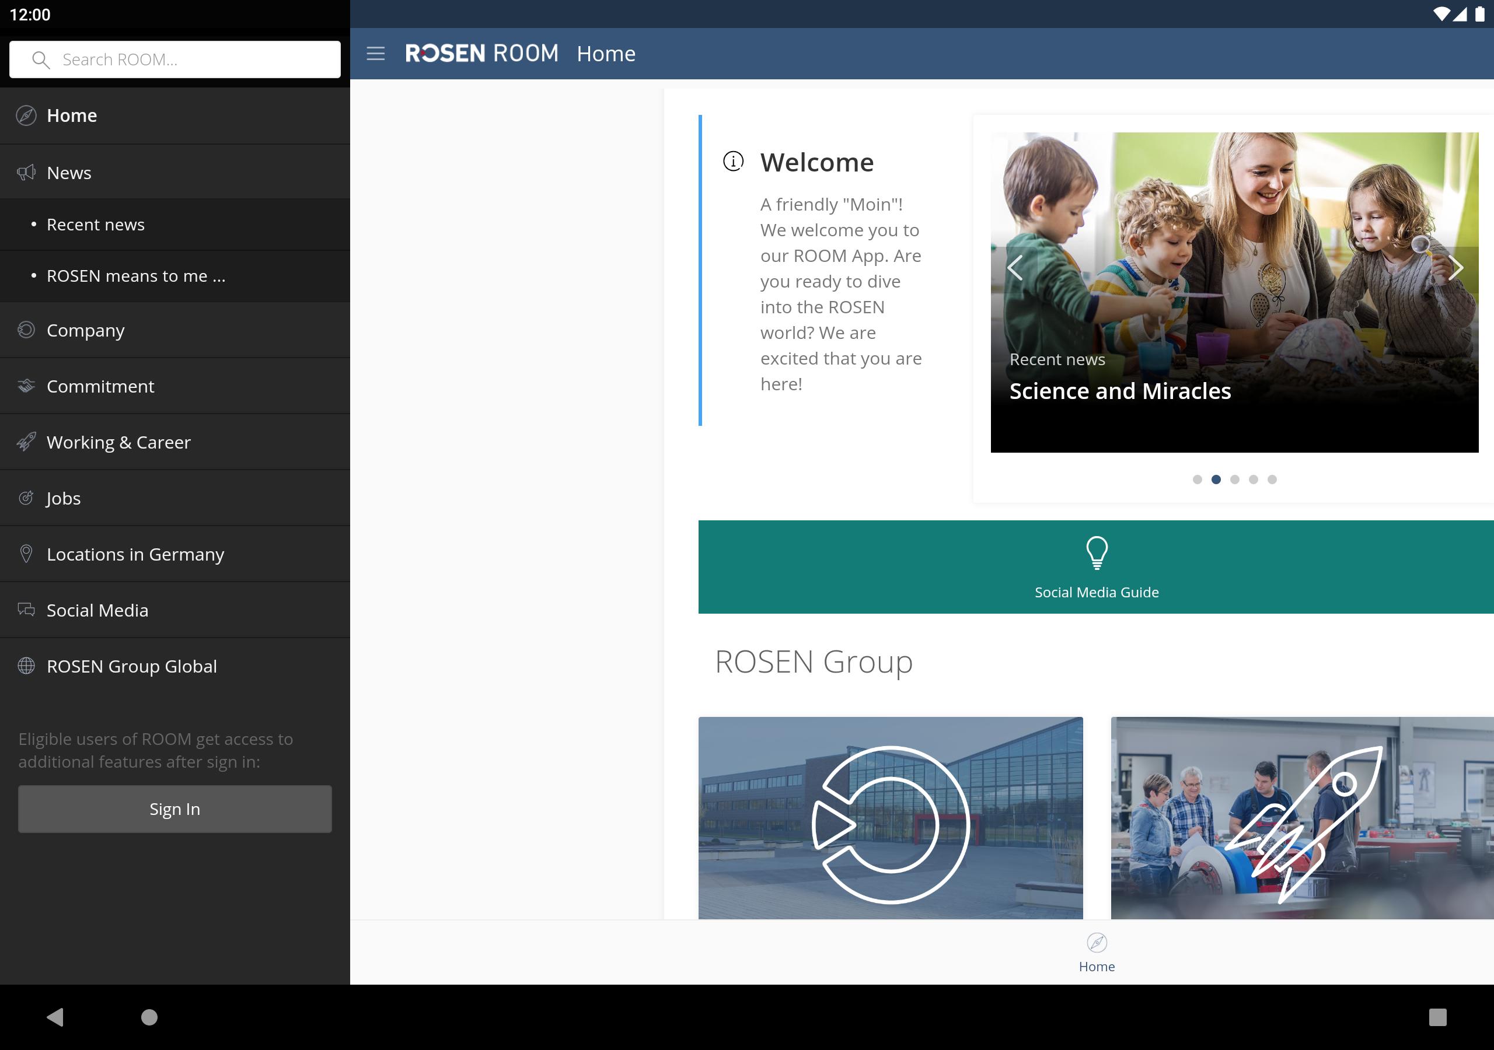Click the Sign In button
1494x1050 pixels.
(x=175, y=808)
